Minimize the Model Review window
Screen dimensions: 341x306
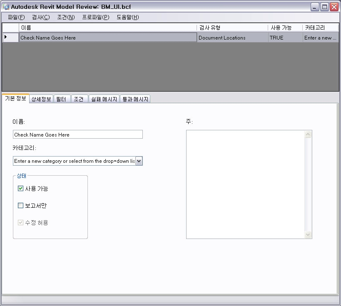point(314,7)
